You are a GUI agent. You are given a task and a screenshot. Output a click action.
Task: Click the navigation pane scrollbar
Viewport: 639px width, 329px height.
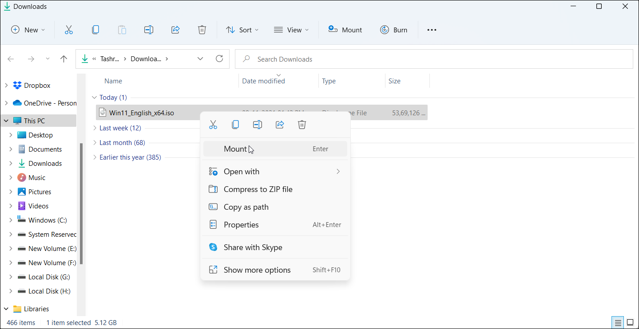(81, 203)
